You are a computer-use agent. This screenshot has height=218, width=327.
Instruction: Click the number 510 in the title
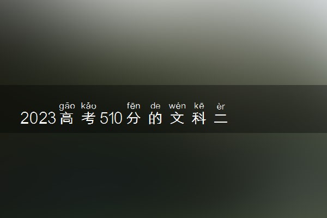pos(111,118)
